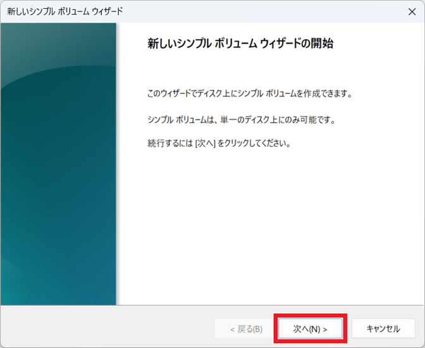Click the sentence starting with シンプル ボリュームは
The height and width of the screenshot is (348, 425).
[x=240, y=120]
